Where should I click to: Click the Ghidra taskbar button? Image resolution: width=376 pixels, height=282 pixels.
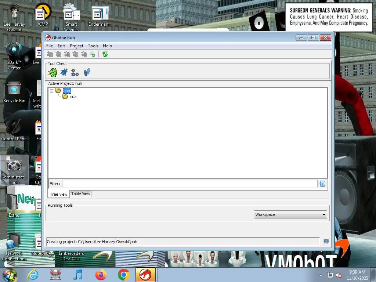[145, 275]
